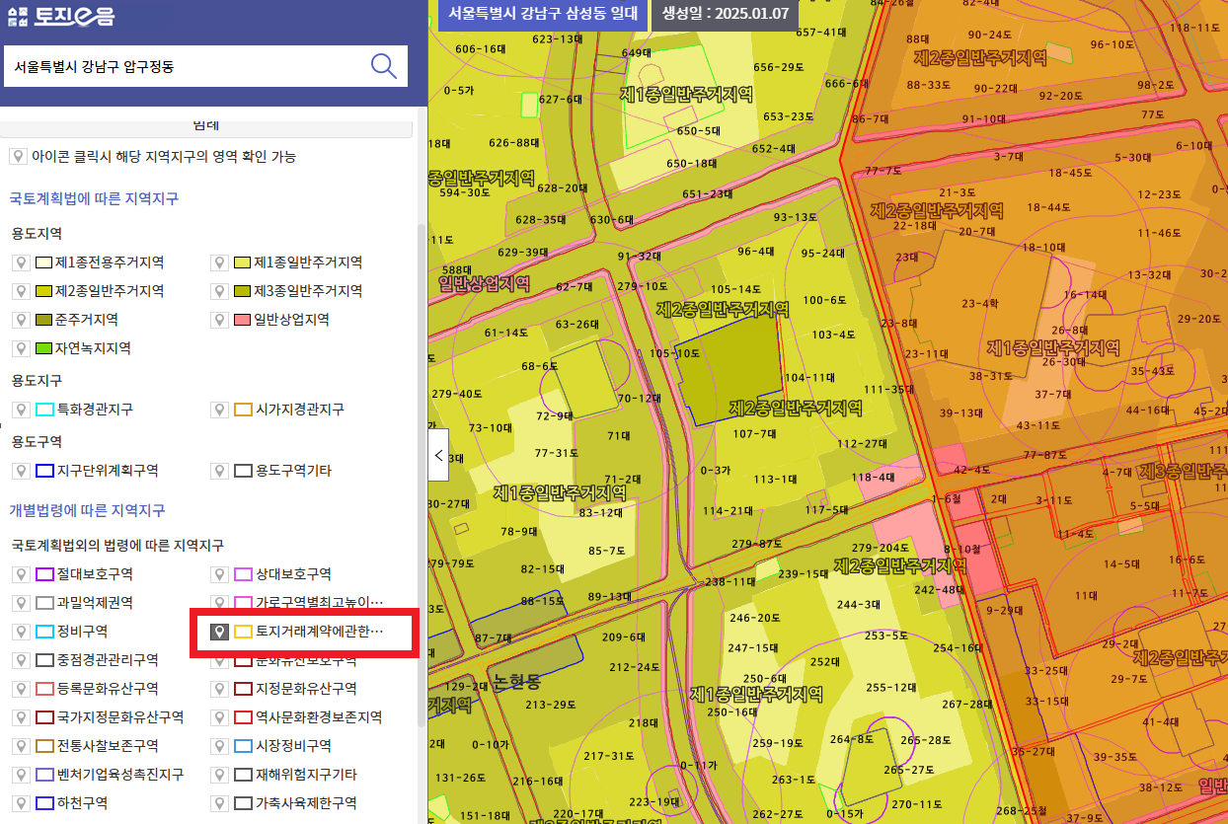Click pin icon for 전통사찰보존구역
This screenshot has width=1228, height=824.
(19, 746)
